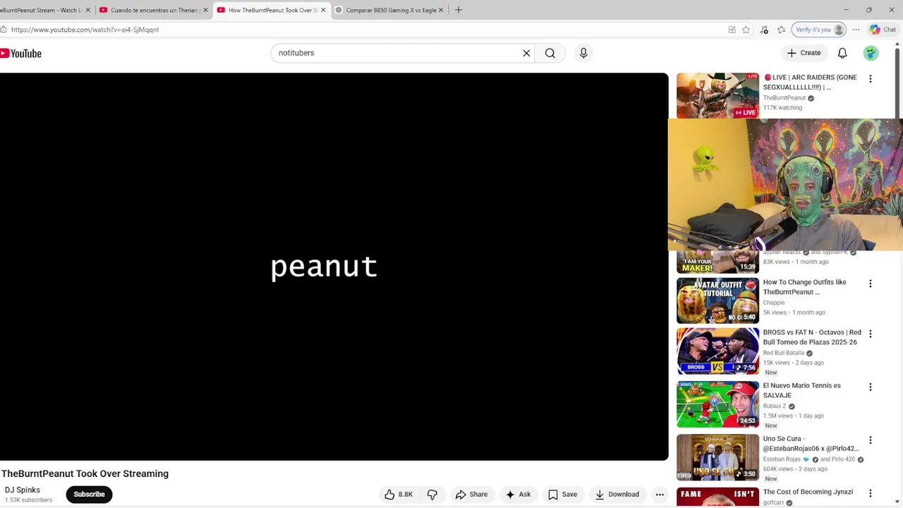Image resolution: width=903 pixels, height=508 pixels.
Task: Like the video with thumbs up
Action: click(x=399, y=495)
